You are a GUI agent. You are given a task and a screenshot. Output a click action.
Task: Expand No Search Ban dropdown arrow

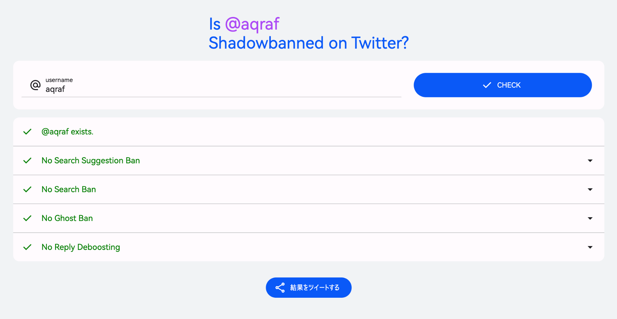(590, 190)
